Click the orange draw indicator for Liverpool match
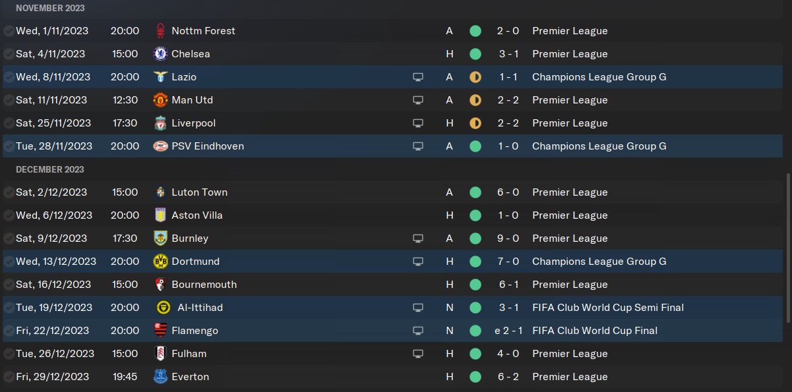The height and width of the screenshot is (392, 792). 475,123
